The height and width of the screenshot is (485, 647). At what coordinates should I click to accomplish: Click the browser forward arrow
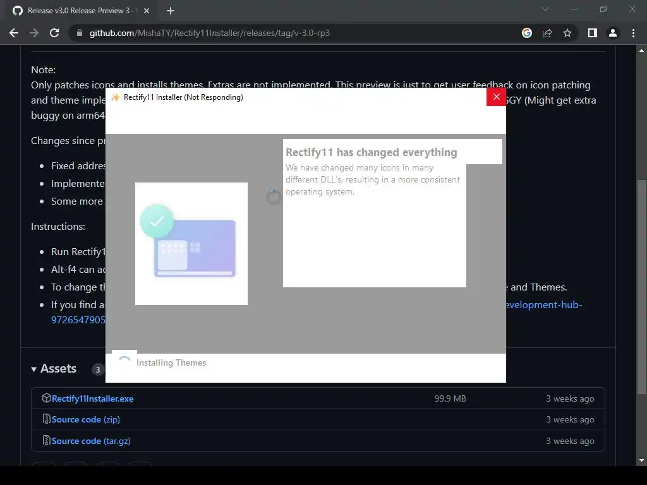point(34,33)
